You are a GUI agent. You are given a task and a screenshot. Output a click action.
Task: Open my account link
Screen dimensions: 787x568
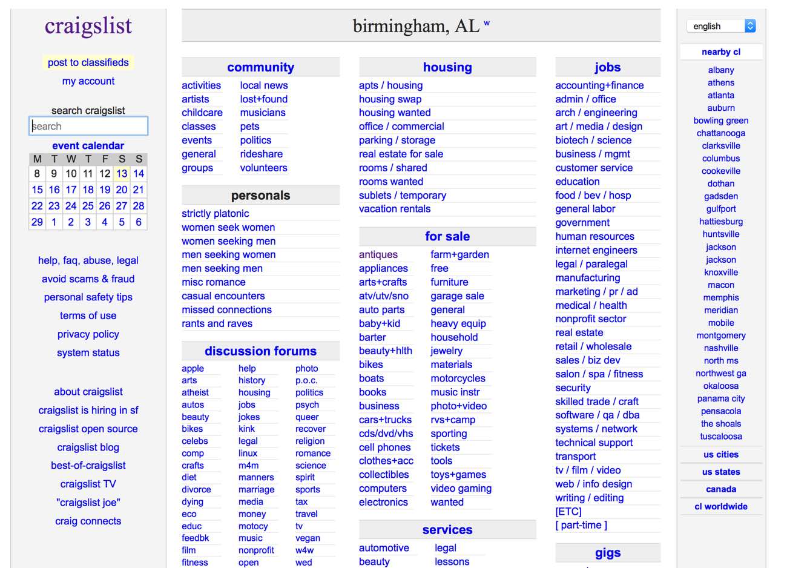pyautogui.click(x=88, y=81)
